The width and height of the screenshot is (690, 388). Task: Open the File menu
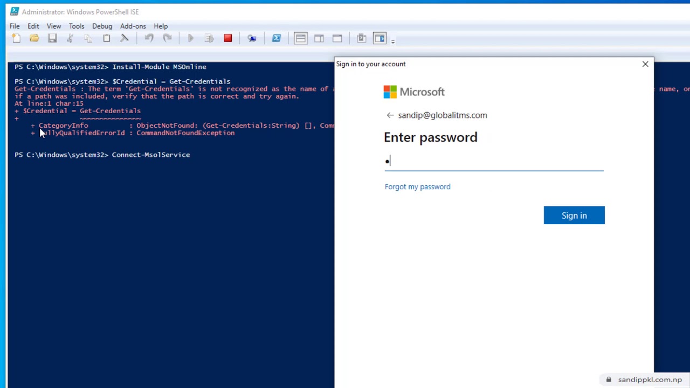15,26
